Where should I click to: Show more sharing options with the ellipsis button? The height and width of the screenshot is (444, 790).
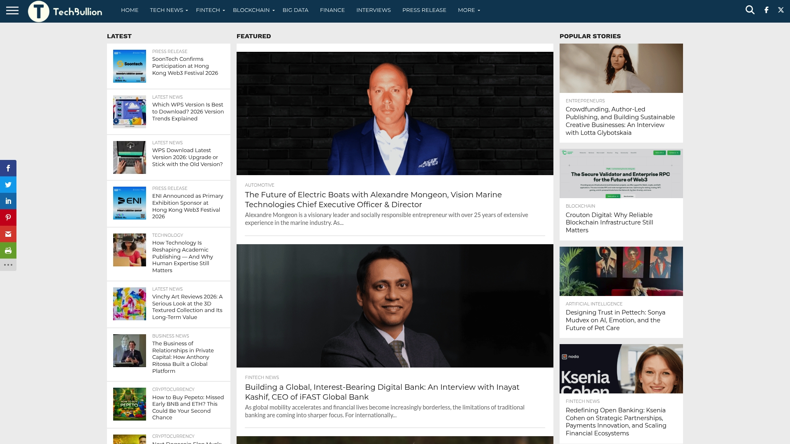coord(8,265)
